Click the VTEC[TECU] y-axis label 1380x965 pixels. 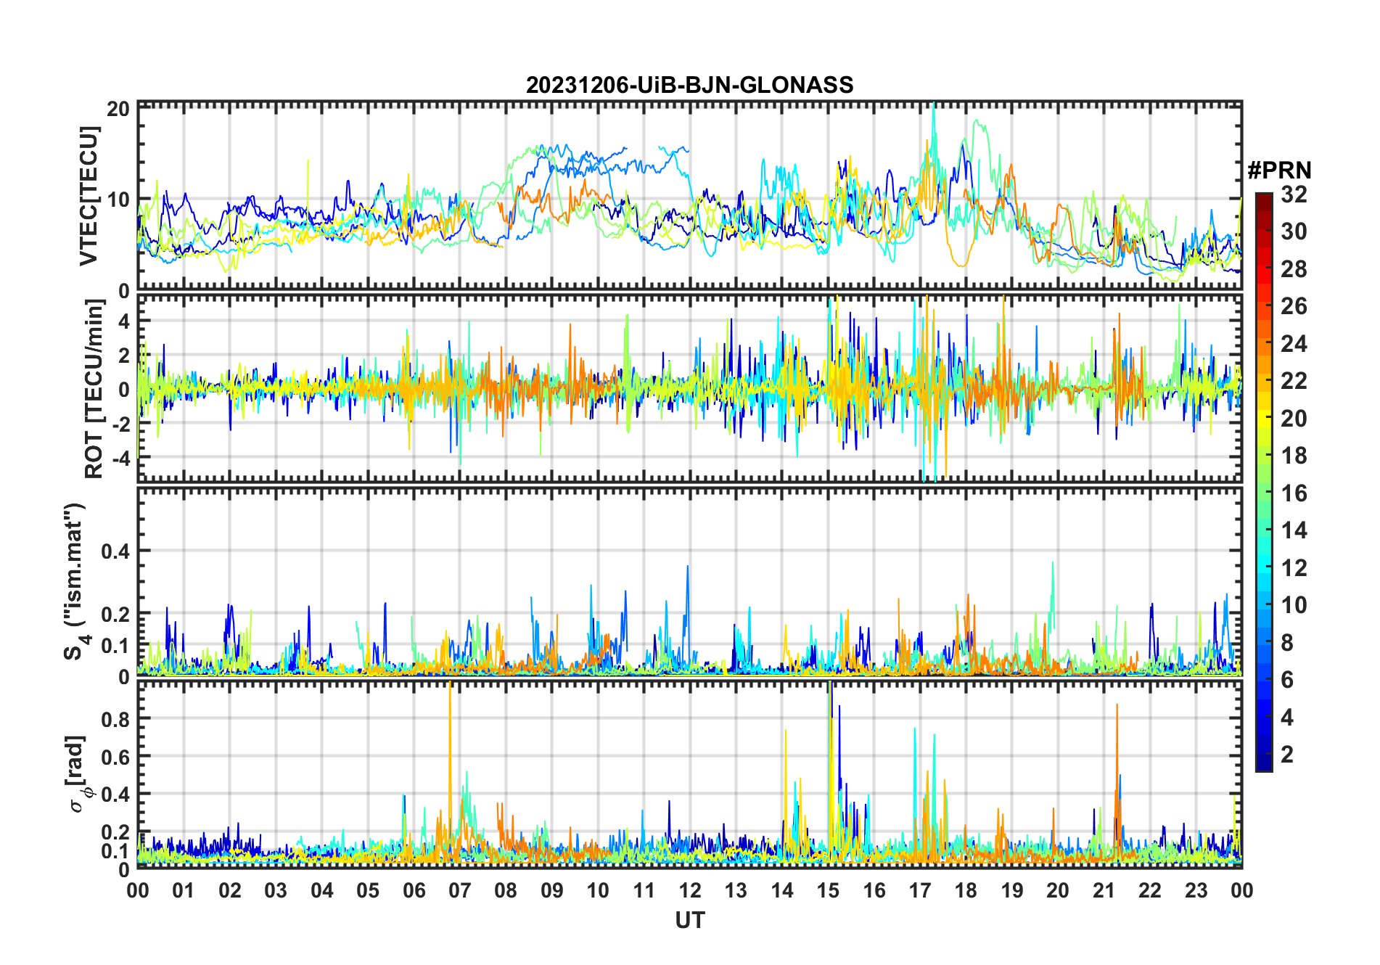[x=89, y=196]
